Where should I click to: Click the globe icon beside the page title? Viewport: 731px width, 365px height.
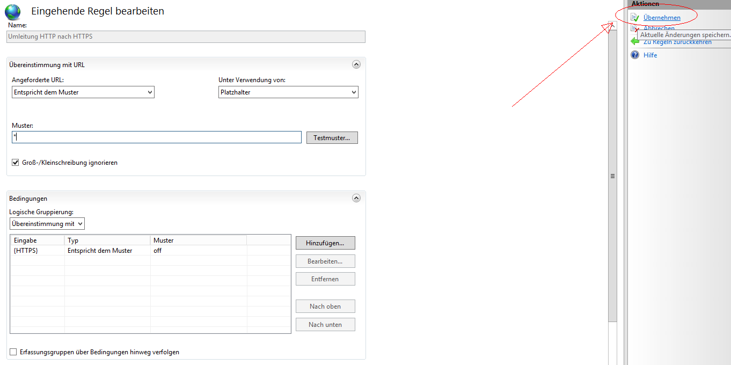pyautogui.click(x=12, y=12)
